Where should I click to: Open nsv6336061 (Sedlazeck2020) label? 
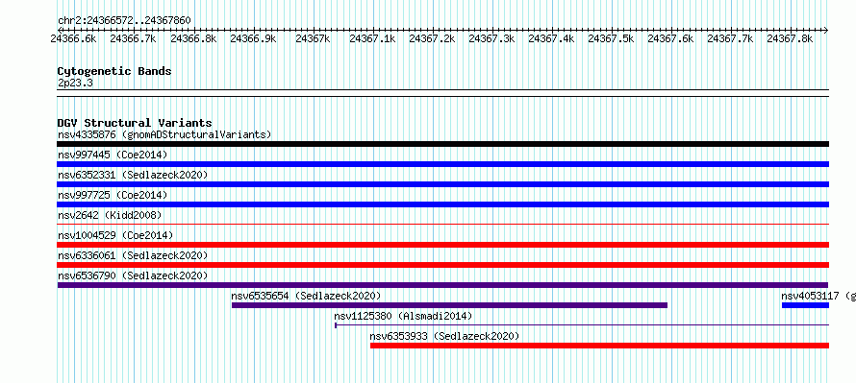[x=133, y=255]
